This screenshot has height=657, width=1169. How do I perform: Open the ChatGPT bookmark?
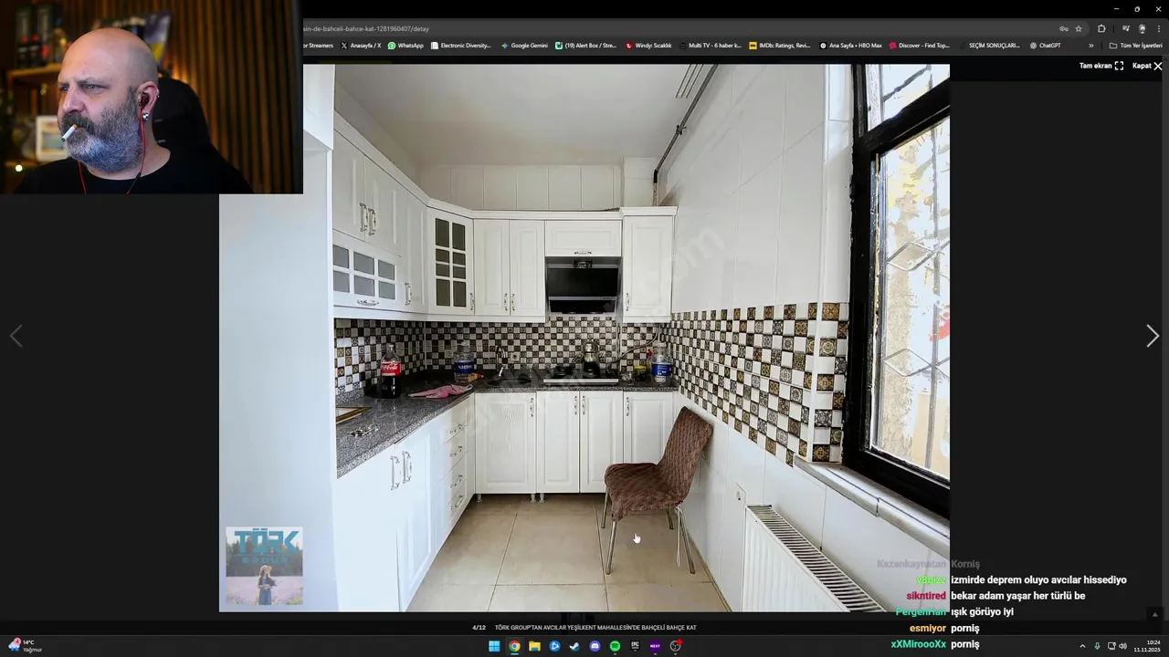click(1046, 45)
